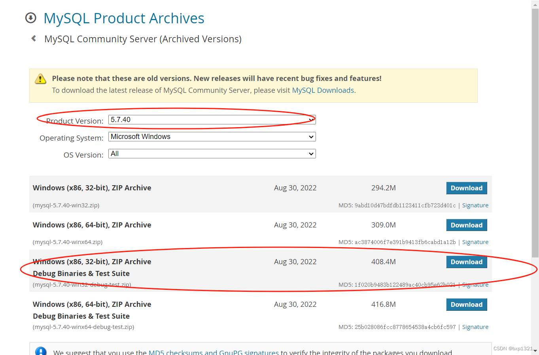This screenshot has height=355, width=539.
Task: Open the MD5 checksums and GnuPG signatures link
Action: (214, 352)
